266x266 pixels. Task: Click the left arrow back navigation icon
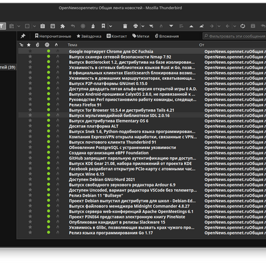pyautogui.click(x=227, y=26)
